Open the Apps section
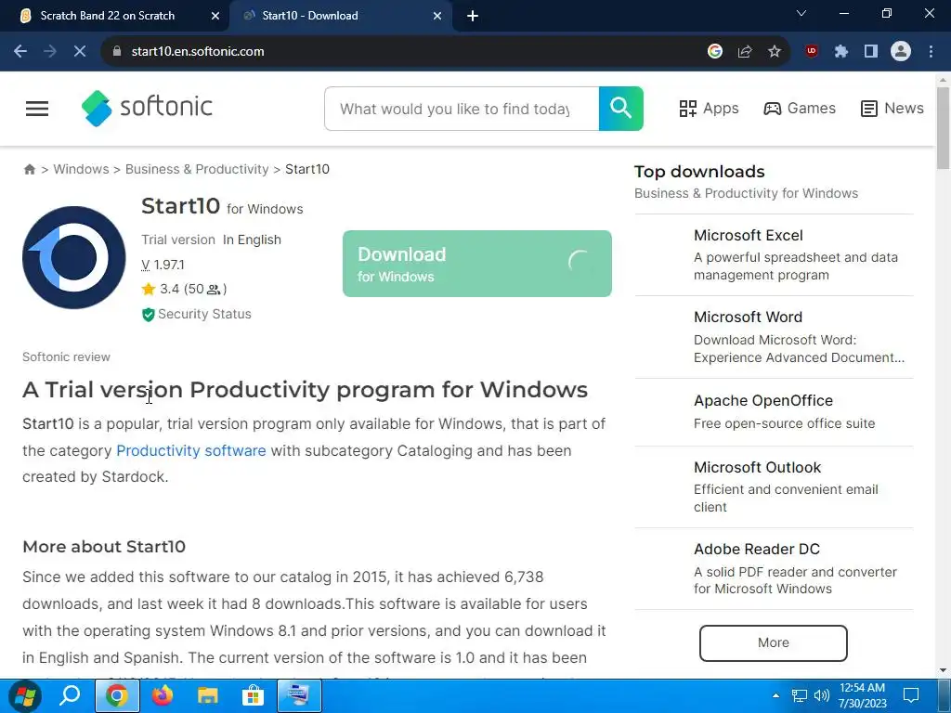 pos(709,109)
